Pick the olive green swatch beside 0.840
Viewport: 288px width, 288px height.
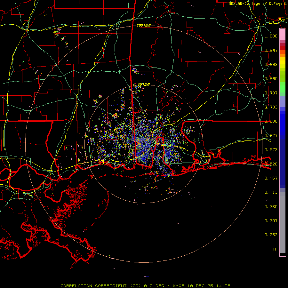tap(283, 77)
